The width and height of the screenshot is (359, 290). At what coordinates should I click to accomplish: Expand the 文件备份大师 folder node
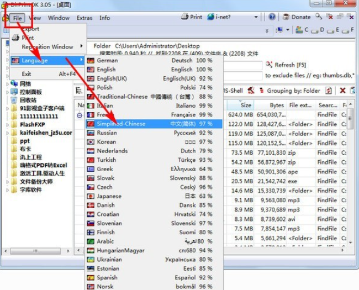point(8,182)
